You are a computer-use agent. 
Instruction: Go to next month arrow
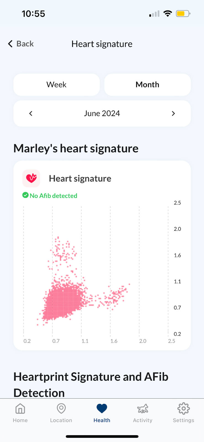coord(173,114)
